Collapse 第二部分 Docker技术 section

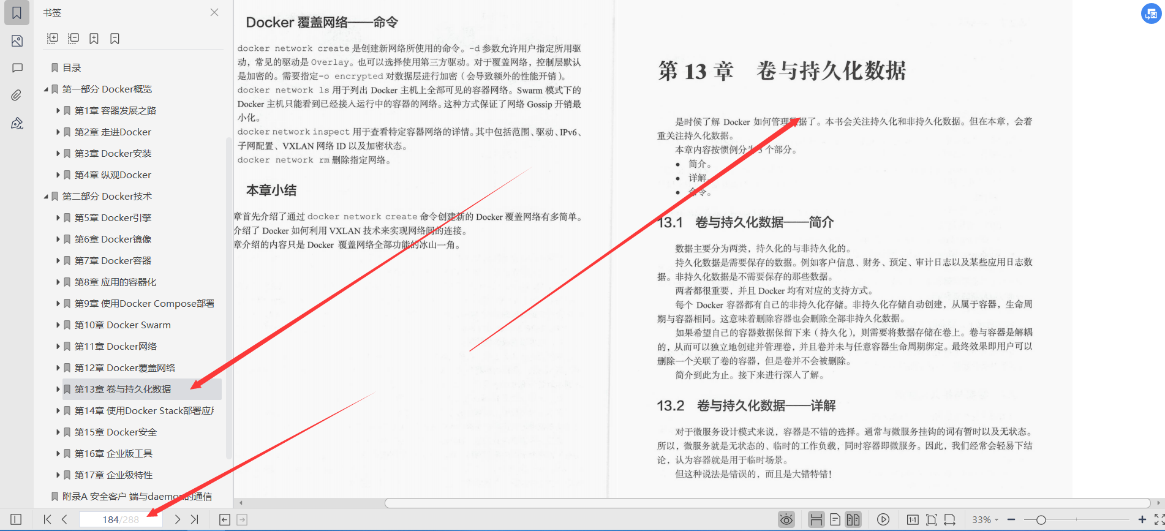point(46,197)
